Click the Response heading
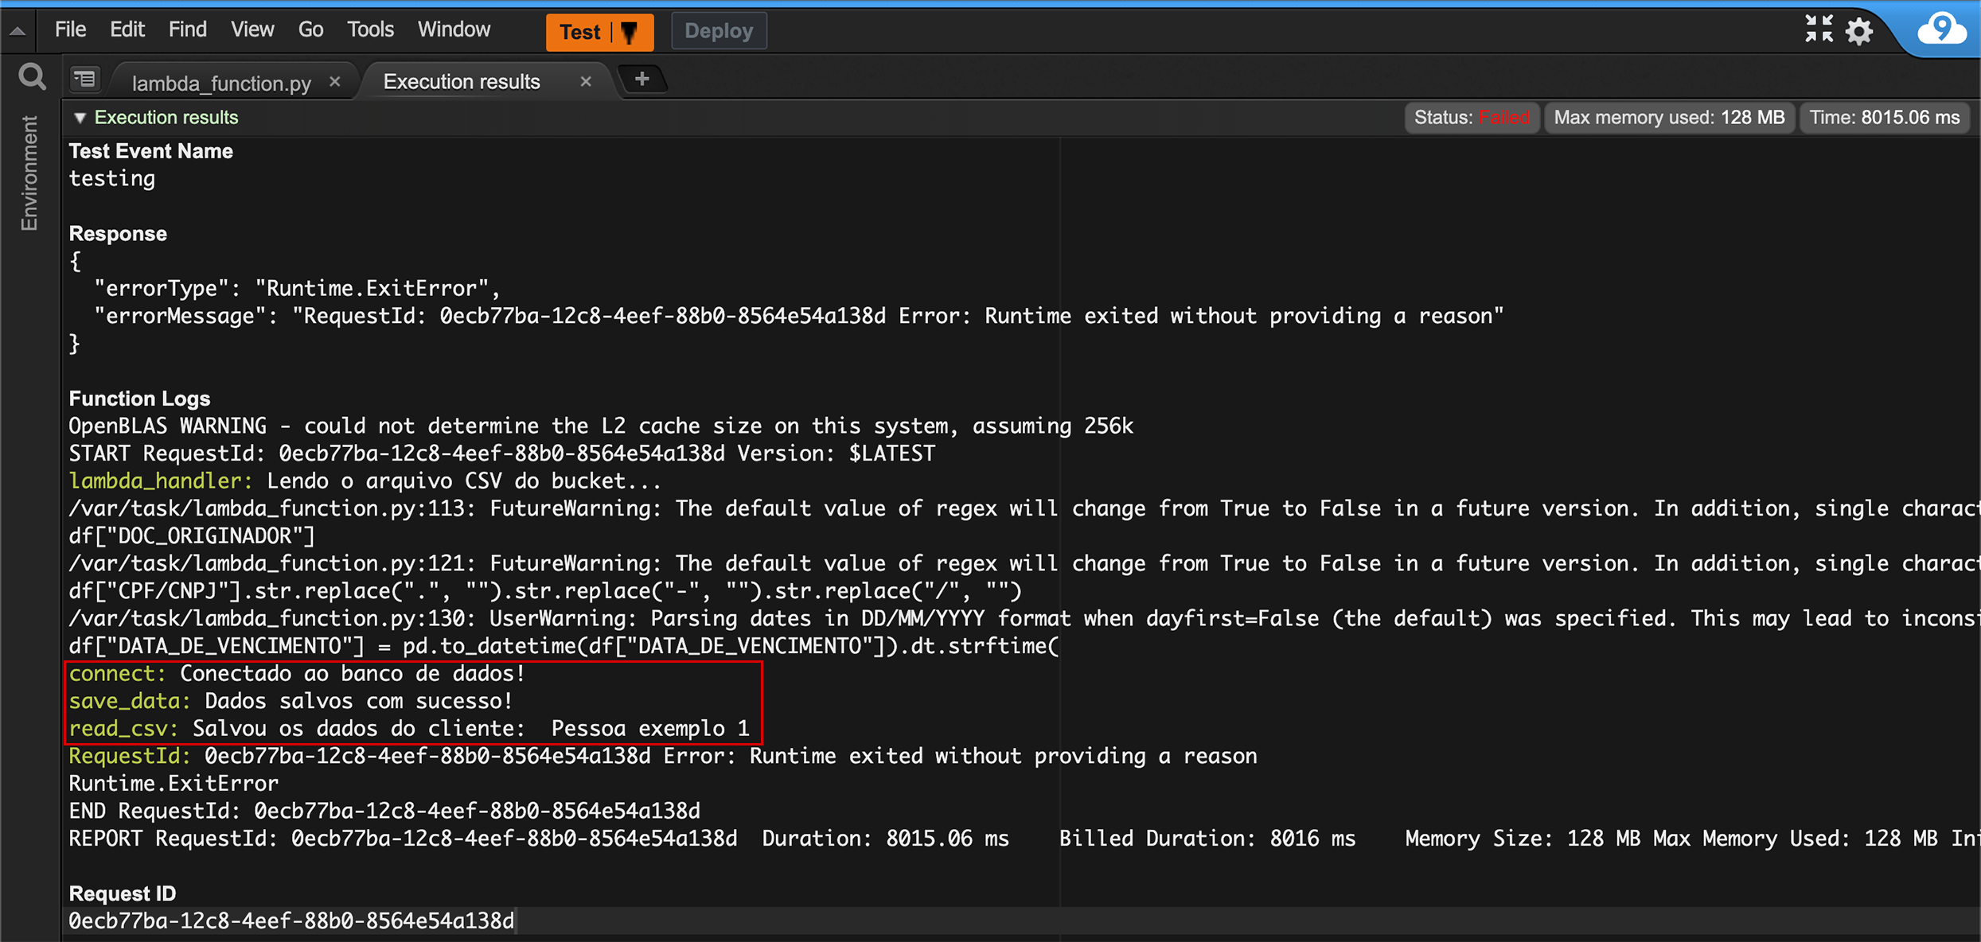 click(118, 234)
